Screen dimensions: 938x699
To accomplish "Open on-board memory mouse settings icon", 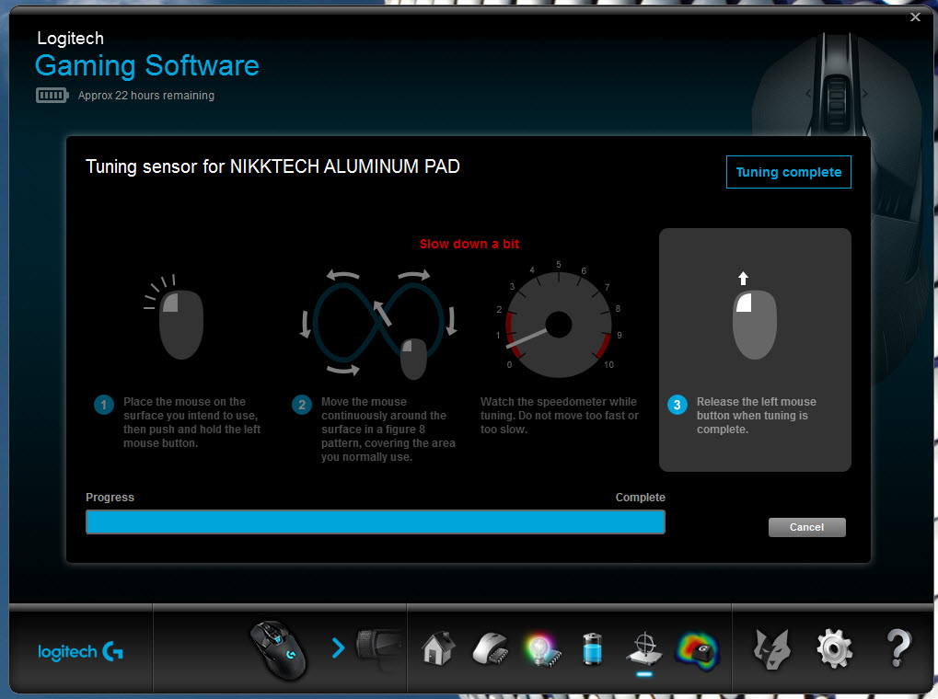I will 490,649.
